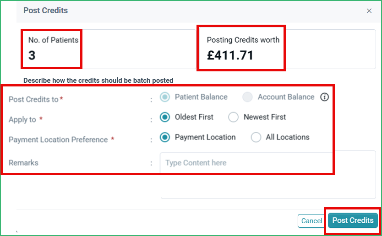382x236 pixels.
Task: Cancel the batch credit posting
Action: click(x=311, y=220)
